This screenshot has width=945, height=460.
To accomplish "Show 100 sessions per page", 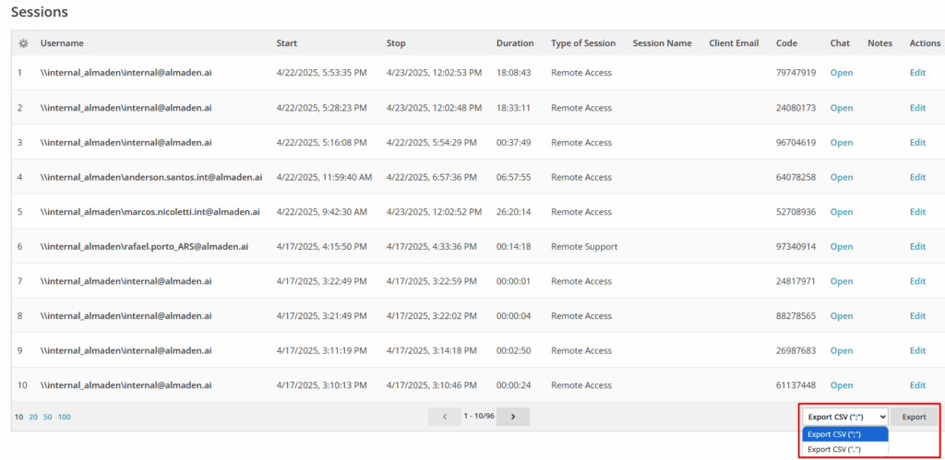I will coord(65,417).
